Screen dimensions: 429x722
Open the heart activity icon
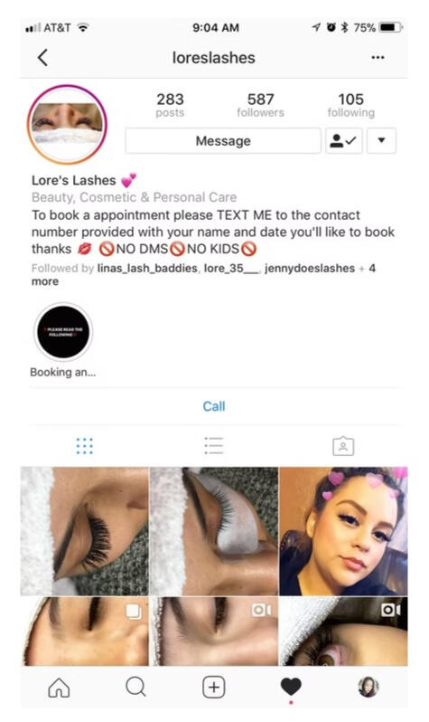click(x=291, y=687)
